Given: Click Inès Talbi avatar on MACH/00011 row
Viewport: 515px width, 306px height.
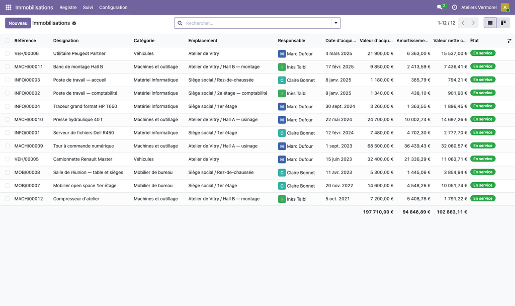Looking at the screenshot, I should [x=282, y=67].
